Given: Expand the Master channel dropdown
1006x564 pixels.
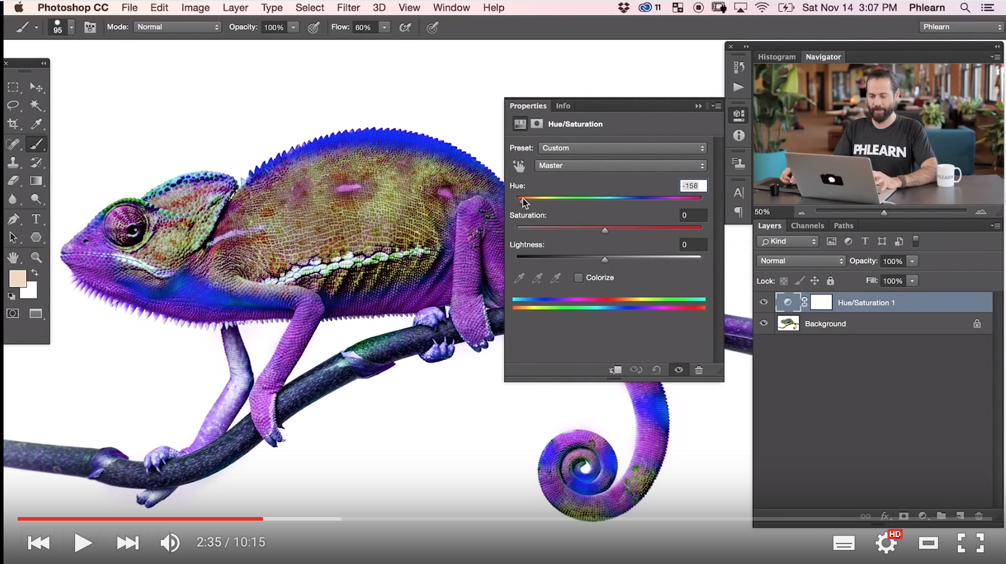Looking at the screenshot, I should coord(620,166).
